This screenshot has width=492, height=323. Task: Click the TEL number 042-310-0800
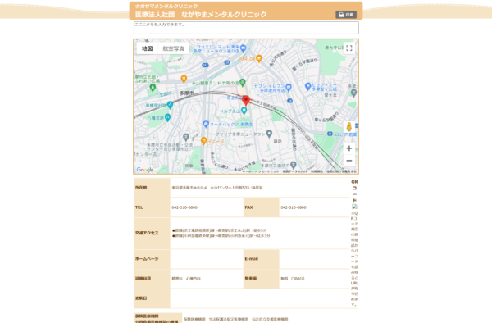(184, 207)
